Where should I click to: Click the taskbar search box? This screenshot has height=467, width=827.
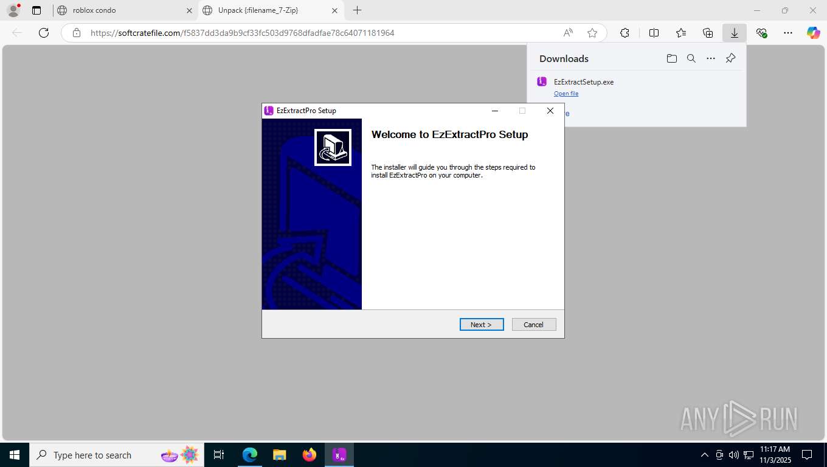(x=117, y=455)
